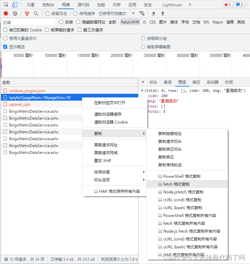The height and width of the screenshot is (264, 250).
Task: Filter requests by 字体 type
Action: click(x=185, y=22)
